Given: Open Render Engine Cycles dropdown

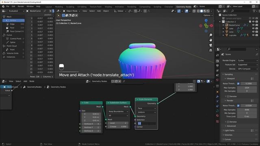Looking at the screenshot, I should point(247,60).
